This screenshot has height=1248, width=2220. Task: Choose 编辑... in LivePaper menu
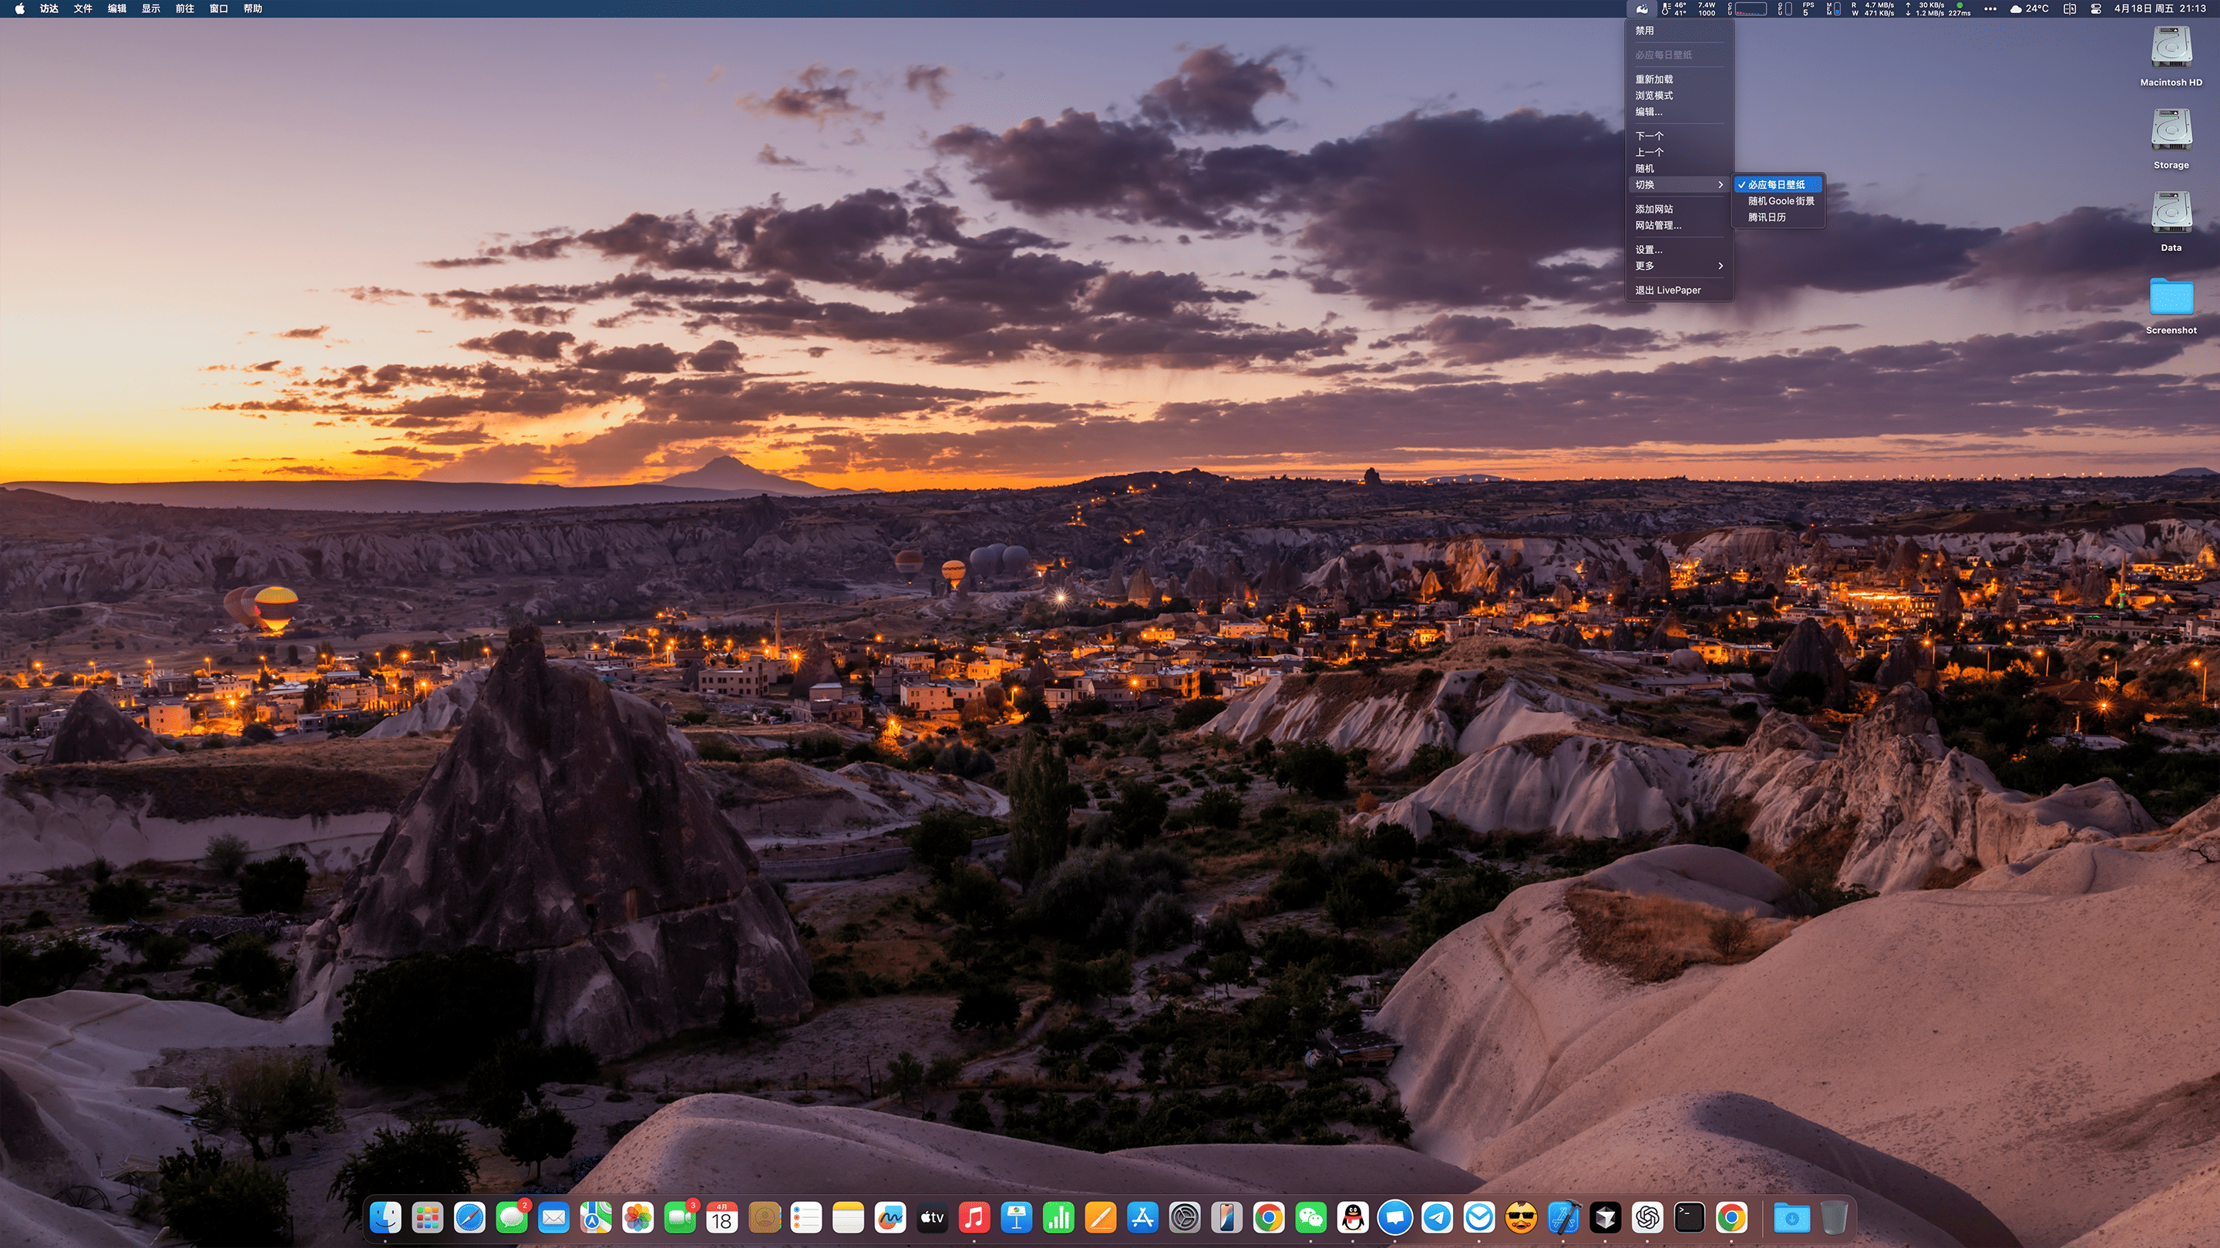(x=1679, y=111)
